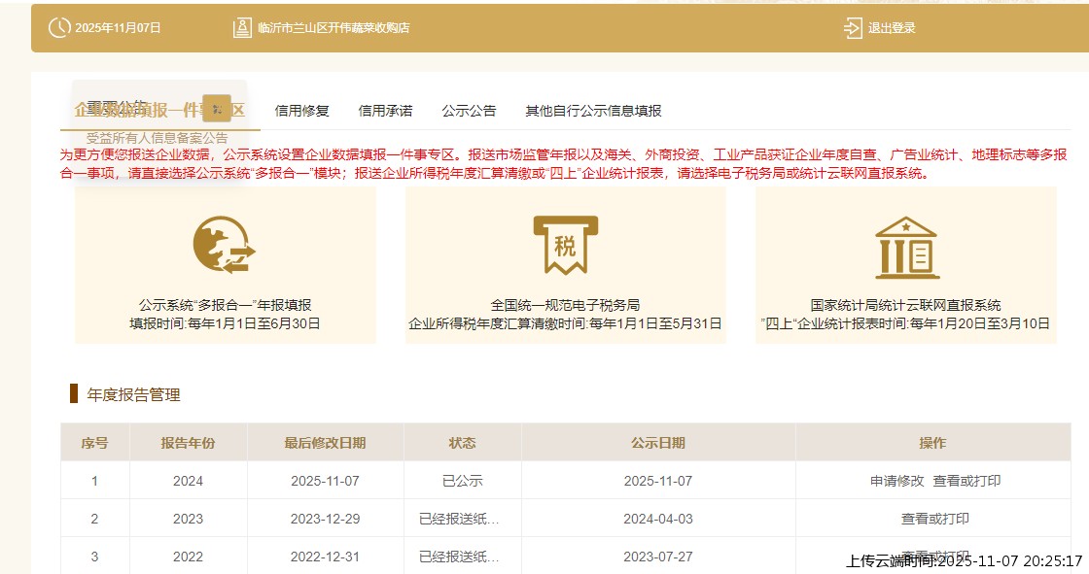Select the 公示公告 tab
The height and width of the screenshot is (574, 1089).
pyautogui.click(x=470, y=111)
